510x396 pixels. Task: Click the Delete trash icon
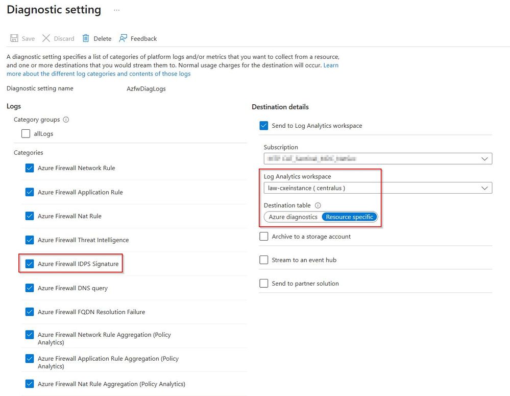pos(86,38)
